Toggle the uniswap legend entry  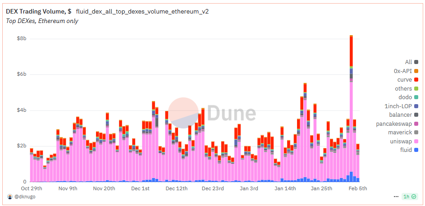tap(404, 141)
